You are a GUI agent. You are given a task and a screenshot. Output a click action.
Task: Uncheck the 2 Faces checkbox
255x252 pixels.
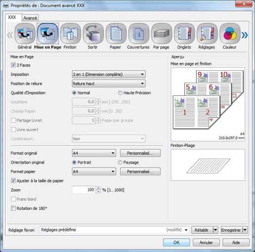(13, 65)
